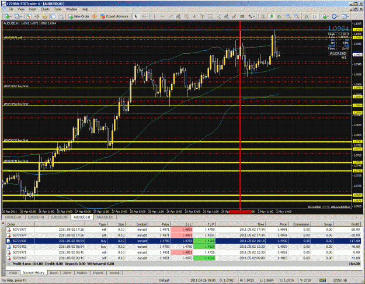The height and width of the screenshot is (284, 365).
Task: Sort history by Order column header
Action: tap(20, 224)
